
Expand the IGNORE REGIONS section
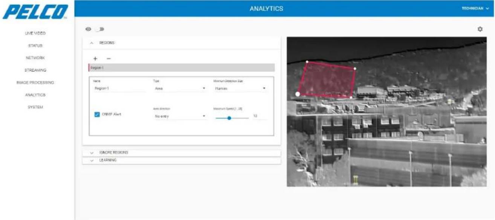click(181, 153)
